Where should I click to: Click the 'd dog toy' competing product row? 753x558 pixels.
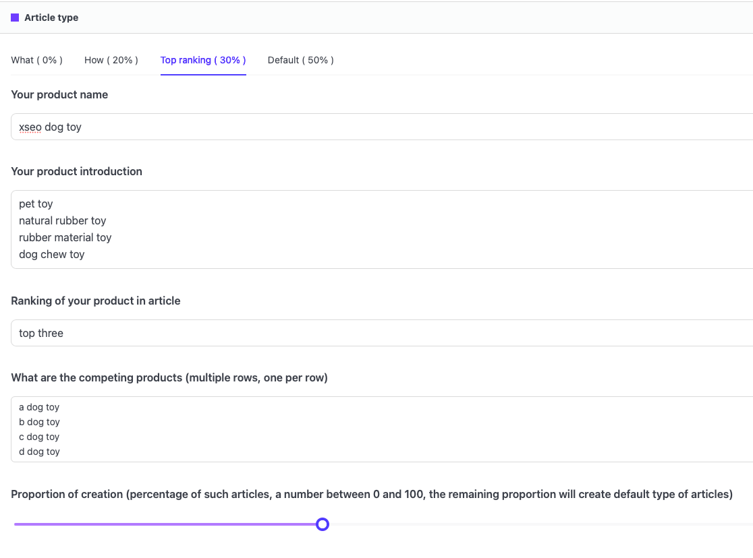pos(39,452)
